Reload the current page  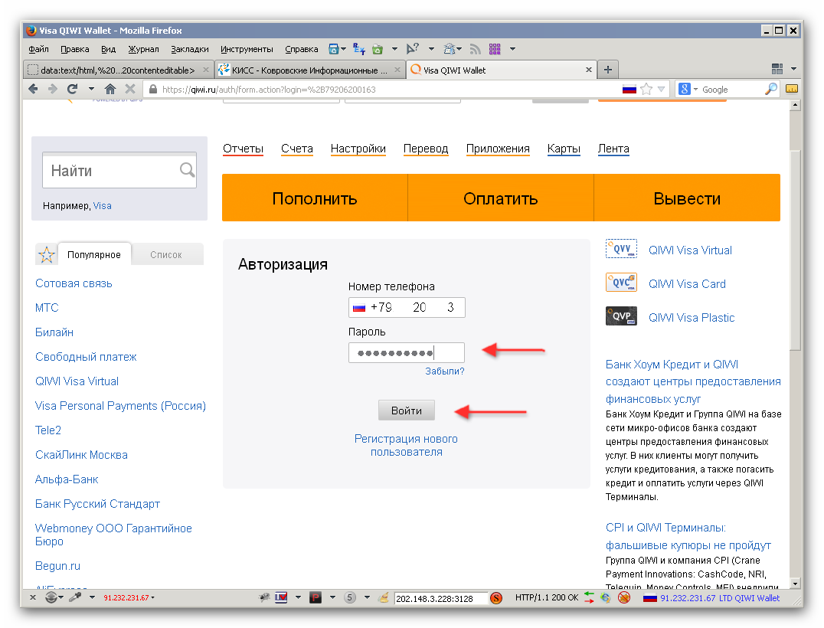(72, 89)
